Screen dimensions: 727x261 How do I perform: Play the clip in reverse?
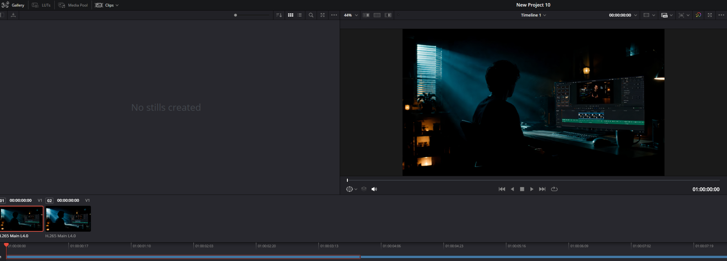[x=512, y=189]
